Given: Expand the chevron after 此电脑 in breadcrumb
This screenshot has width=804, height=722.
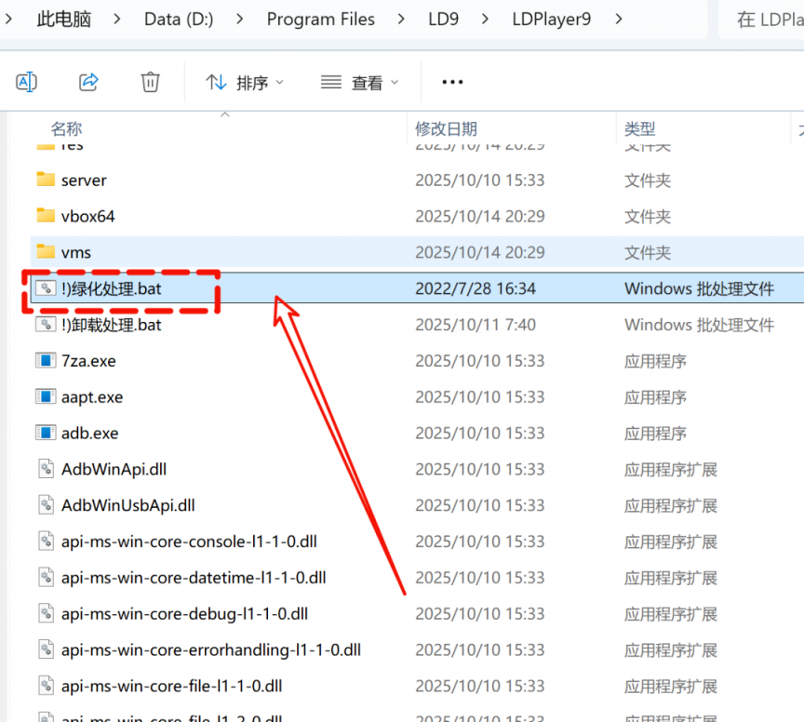Looking at the screenshot, I should coord(117,19).
